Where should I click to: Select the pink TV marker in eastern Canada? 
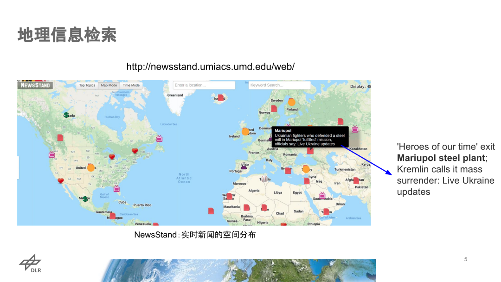pos(159,139)
